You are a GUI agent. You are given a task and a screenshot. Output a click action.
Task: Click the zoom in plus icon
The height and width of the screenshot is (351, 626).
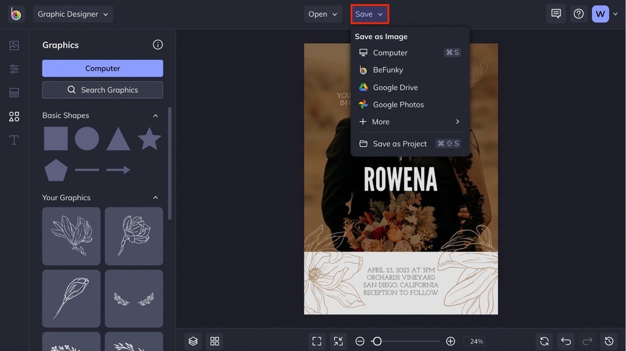click(x=450, y=342)
